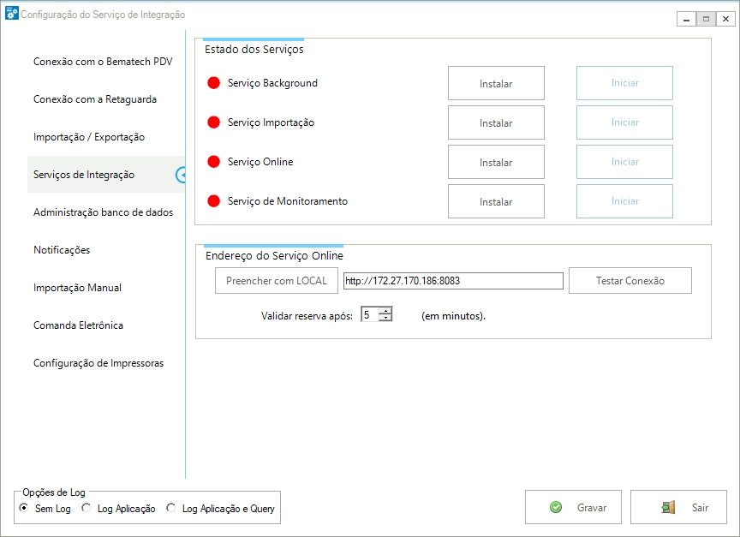Image resolution: width=740 pixels, height=537 pixels.
Task: Open Importação Manual section
Action: coord(77,288)
